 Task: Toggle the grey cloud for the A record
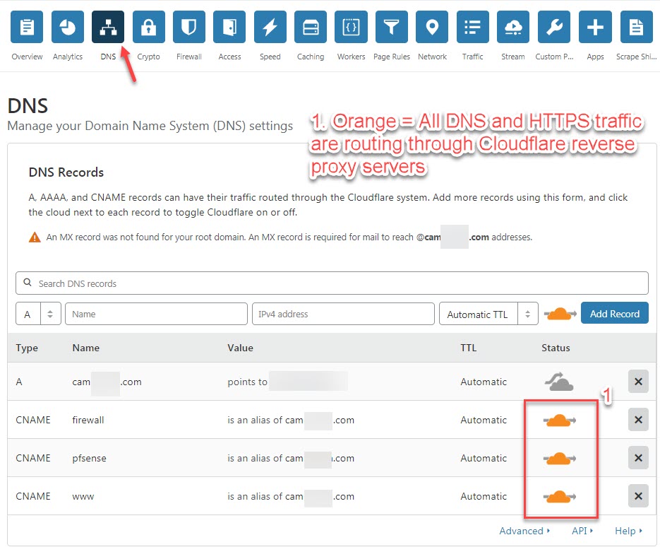click(x=559, y=382)
